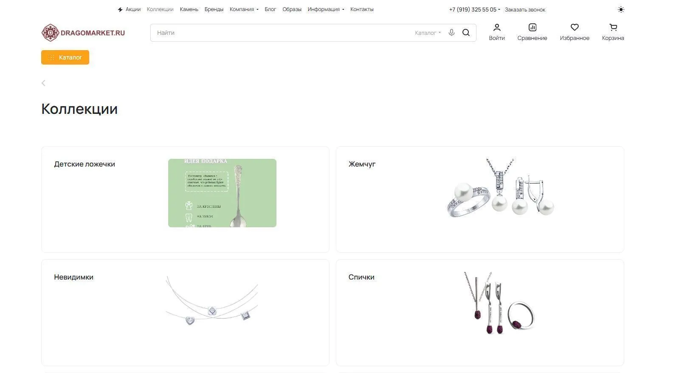Click the magnifying glass search icon
The width and height of the screenshot is (682, 373).
(466, 33)
